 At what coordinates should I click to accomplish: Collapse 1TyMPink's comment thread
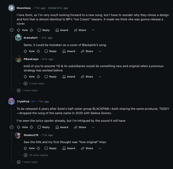(x=11, y=127)
